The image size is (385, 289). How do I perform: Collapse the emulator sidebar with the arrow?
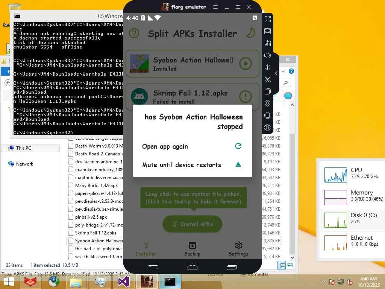point(276,73)
